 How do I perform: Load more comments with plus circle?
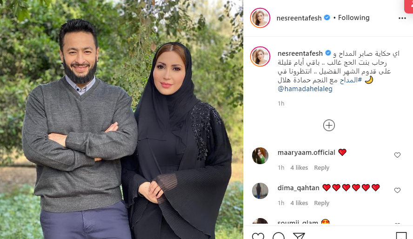[x=329, y=125]
